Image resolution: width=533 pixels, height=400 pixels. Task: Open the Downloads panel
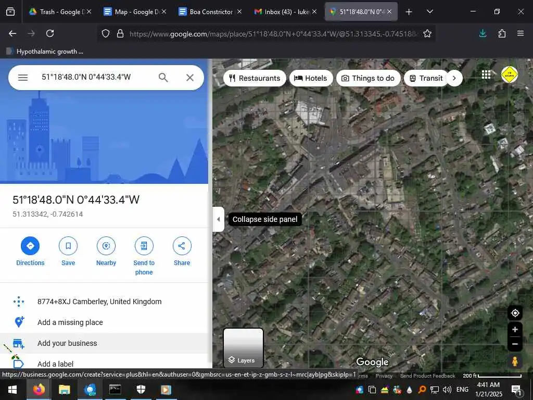point(483,33)
